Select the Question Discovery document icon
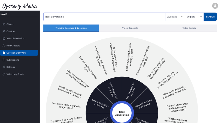The height and width of the screenshot is (123, 218). (4, 53)
